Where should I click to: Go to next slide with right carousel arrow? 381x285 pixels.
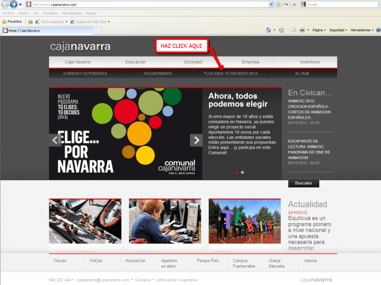[196, 140]
